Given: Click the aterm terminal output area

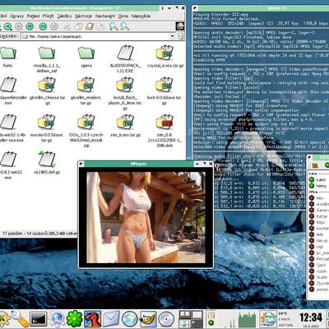Looking at the screenshot, I should coord(261,109).
